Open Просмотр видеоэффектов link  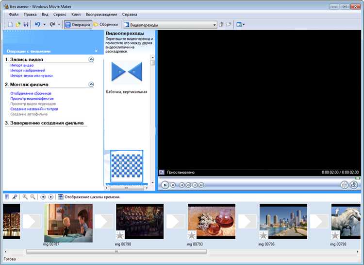(x=32, y=99)
